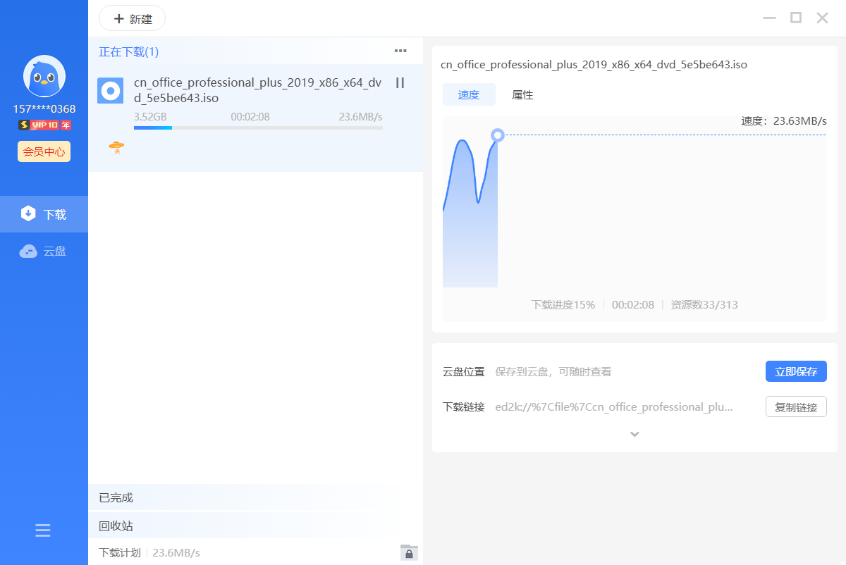Viewport: 846px width, 565px height.
Task: Pause the cn_office ISO download
Action: click(400, 83)
